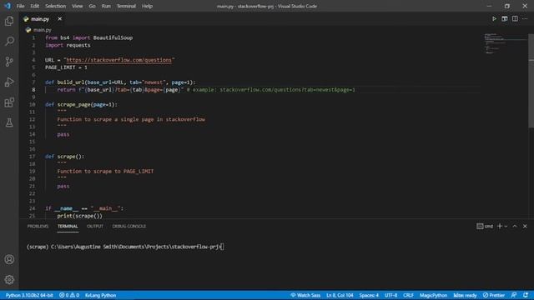This screenshot has width=534, height=300.
Task: Click 'PAGE_LIMIT = 1' code line
Action: click(66, 67)
